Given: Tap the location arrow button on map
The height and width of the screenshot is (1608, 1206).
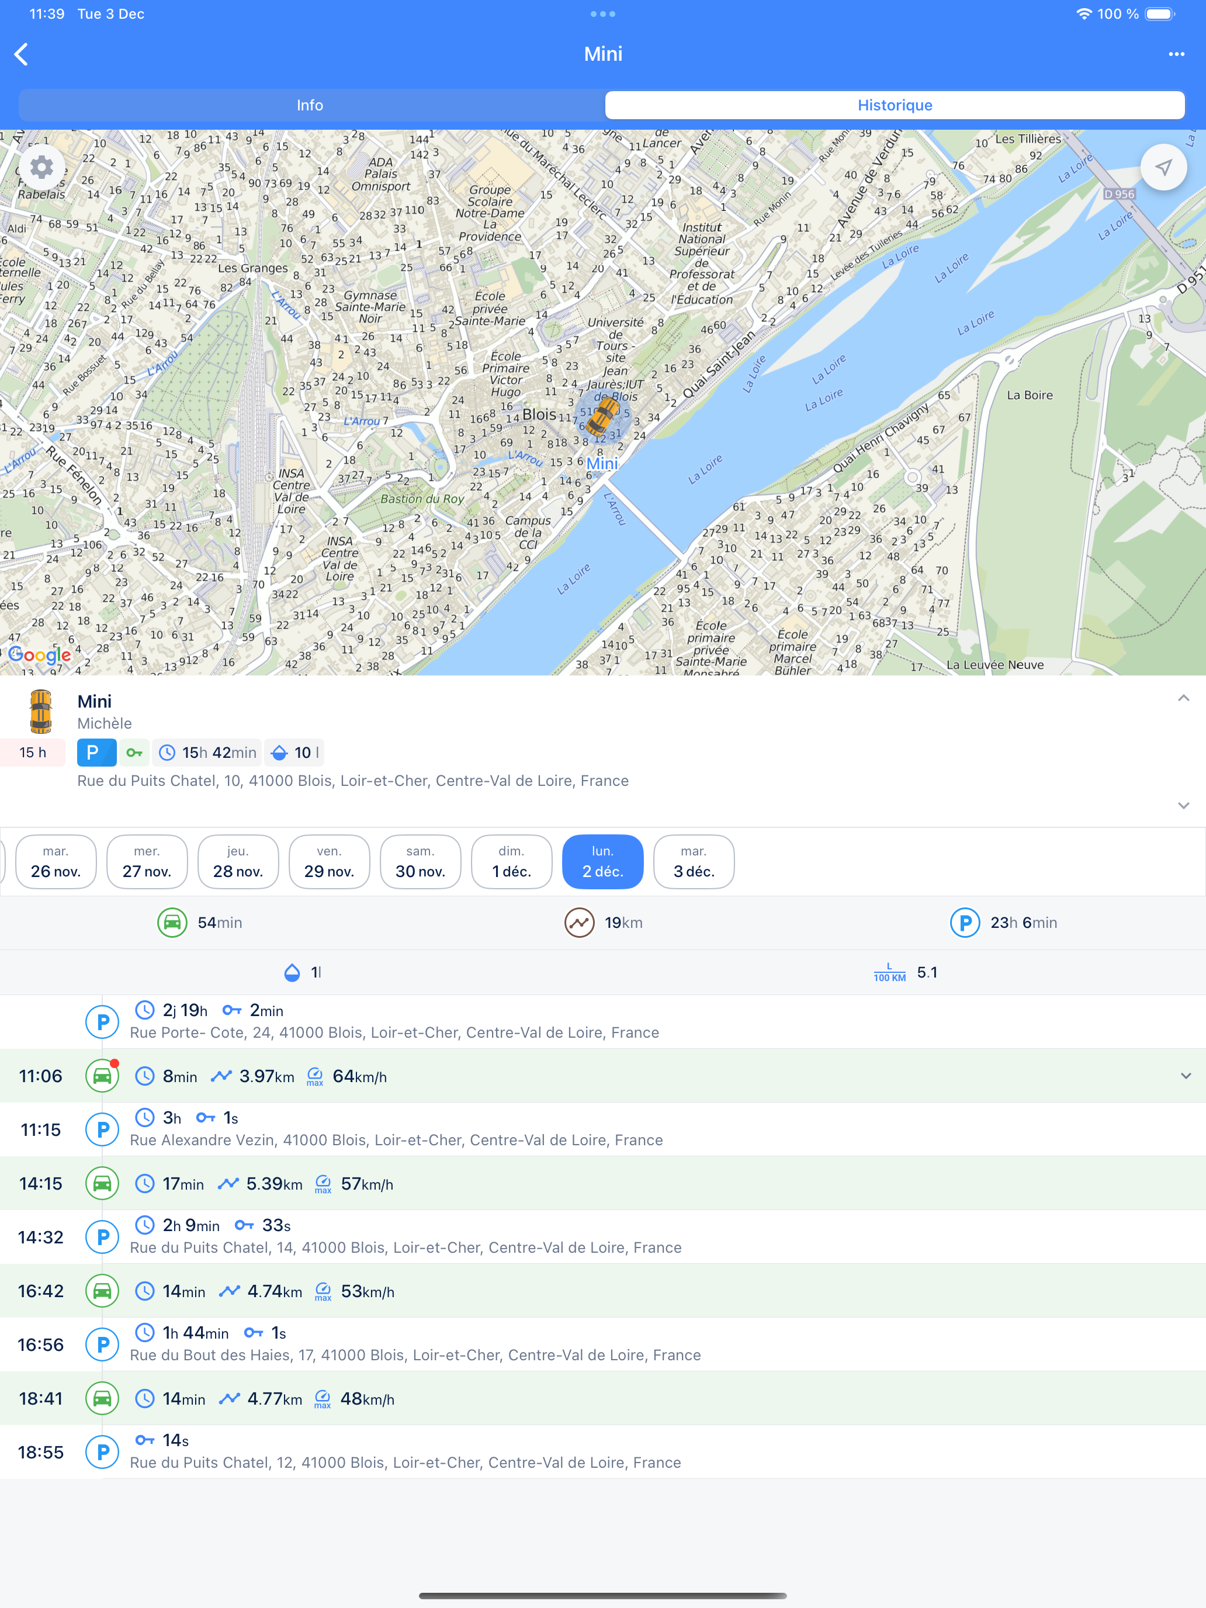Looking at the screenshot, I should point(1164,168).
